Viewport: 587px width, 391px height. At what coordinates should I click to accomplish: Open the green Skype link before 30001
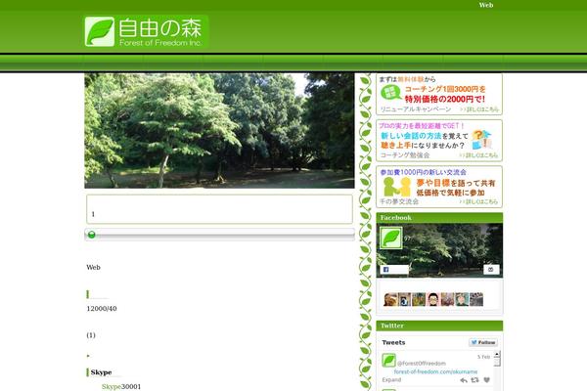[112, 386]
